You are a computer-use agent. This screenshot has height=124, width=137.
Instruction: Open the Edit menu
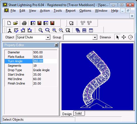[x=22, y=11]
